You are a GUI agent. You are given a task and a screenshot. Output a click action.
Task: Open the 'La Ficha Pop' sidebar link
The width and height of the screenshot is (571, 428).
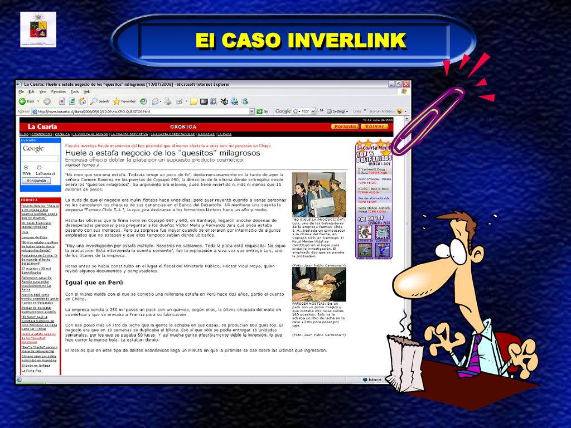31,371
